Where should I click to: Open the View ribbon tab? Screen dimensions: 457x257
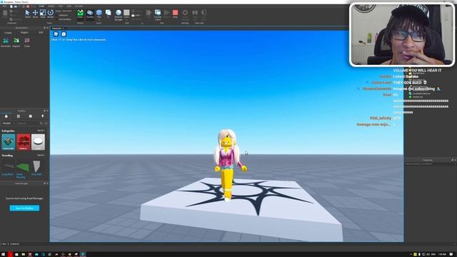69,6
